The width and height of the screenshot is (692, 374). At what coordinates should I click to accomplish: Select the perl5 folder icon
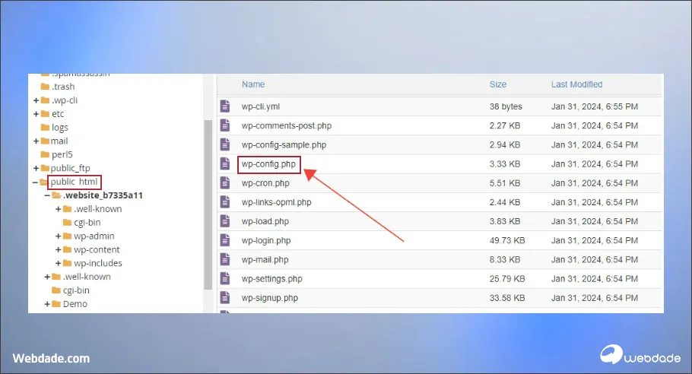coord(45,154)
